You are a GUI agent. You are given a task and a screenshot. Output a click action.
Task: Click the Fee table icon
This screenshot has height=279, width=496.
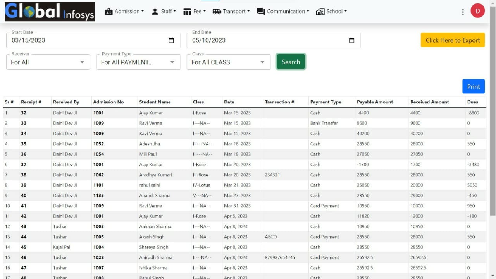[x=187, y=12]
